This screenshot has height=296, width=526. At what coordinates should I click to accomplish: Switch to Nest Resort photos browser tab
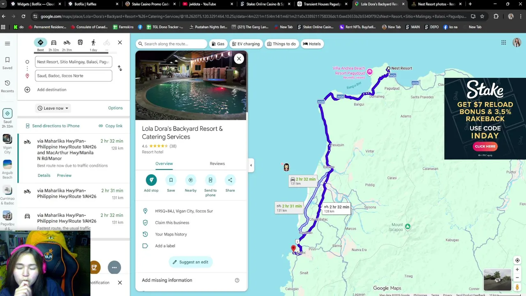[x=436, y=4]
